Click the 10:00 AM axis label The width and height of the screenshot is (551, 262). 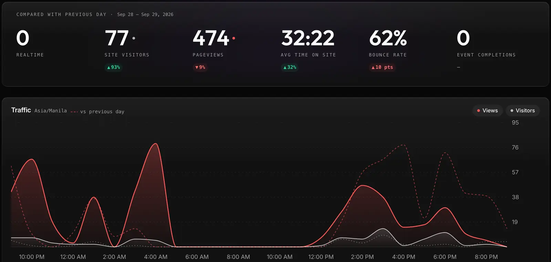pyautogui.click(x=280, y=257)
